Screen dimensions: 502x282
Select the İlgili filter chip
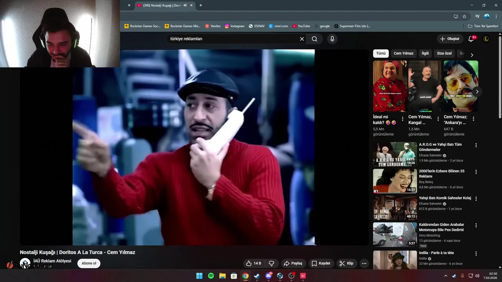pyautogui.click(x=425, y=53)
